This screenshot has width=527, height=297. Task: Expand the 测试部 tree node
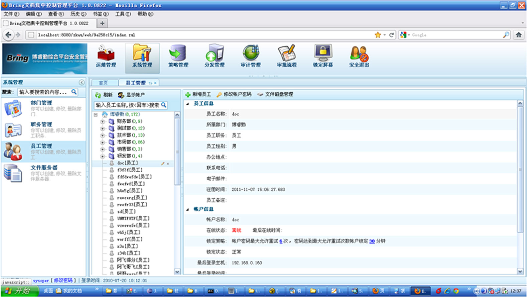coord(103,128)
